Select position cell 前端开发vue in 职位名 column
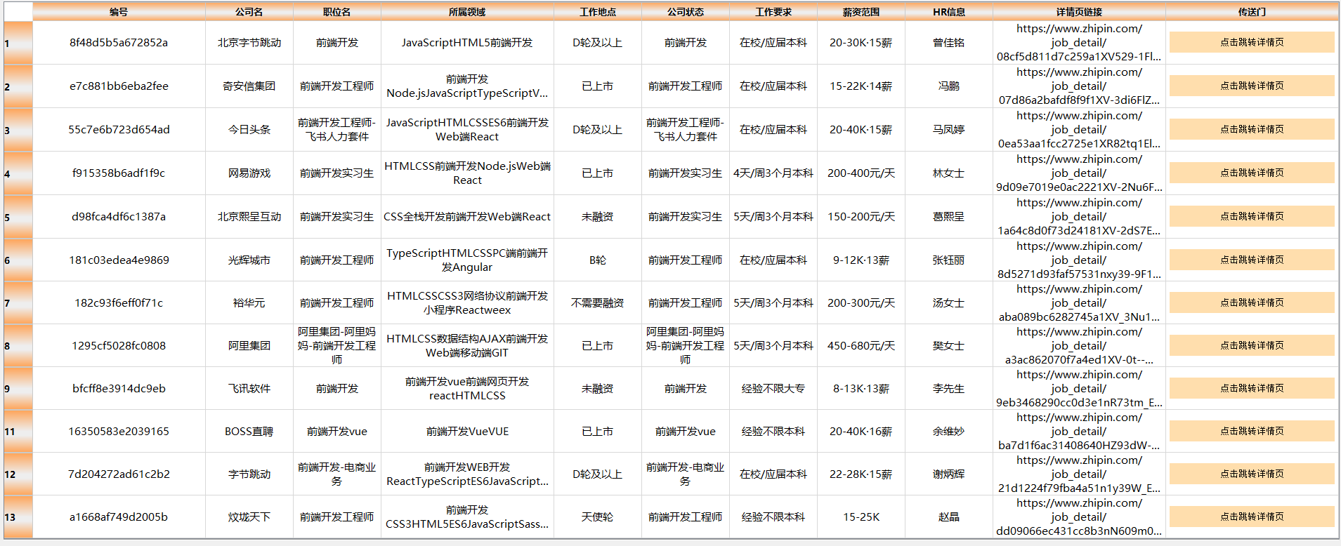Viewport: 1341px width, 546px height. click(x=336, y=431)
